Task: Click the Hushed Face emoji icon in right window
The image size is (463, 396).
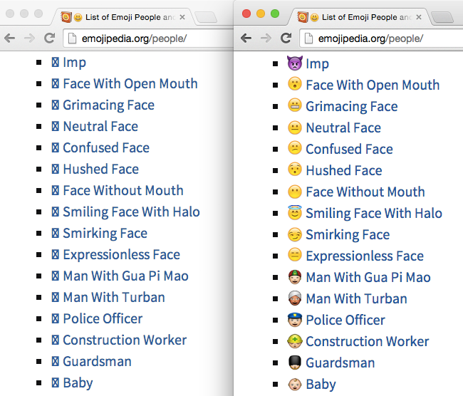Action: click(295, 170)
